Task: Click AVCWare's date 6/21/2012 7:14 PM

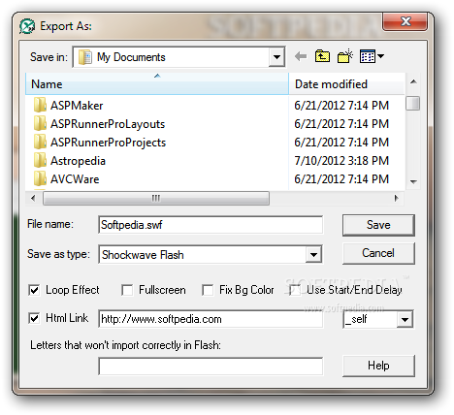Action: coord(341,179)
